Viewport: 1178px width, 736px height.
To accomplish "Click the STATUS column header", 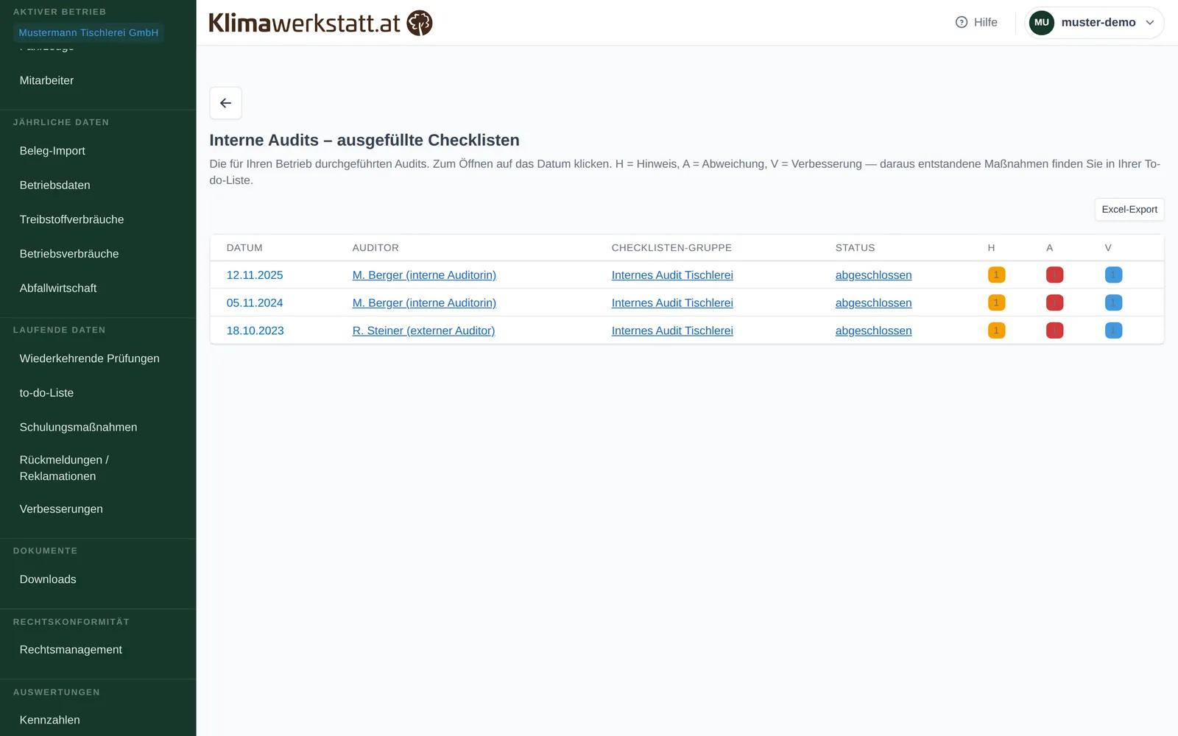I will (855, 248).
